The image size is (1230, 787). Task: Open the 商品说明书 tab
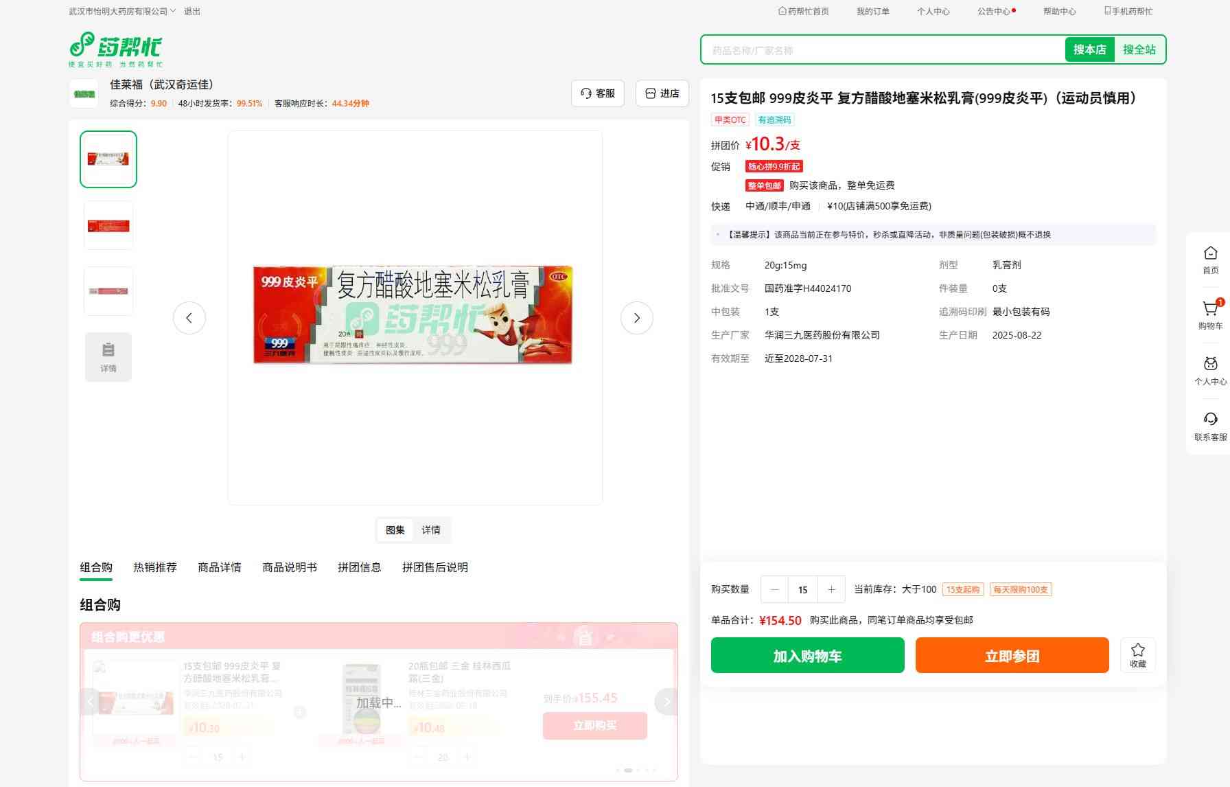pyautogui.click(x=290, y=567)
